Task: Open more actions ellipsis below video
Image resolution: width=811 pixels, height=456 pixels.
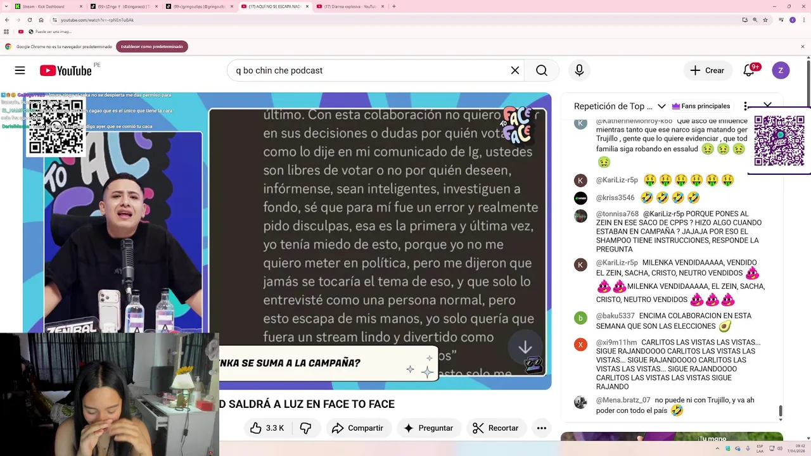Action: [542, 428]
